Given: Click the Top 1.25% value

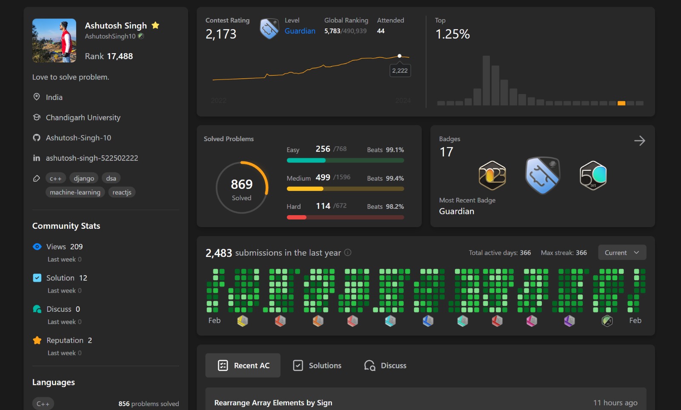Looking at the screenshot, I should [452, 34].
